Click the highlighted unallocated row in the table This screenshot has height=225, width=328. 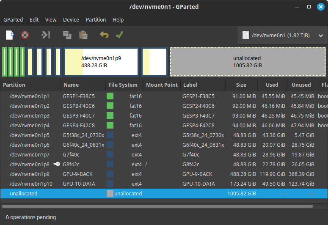164,193
